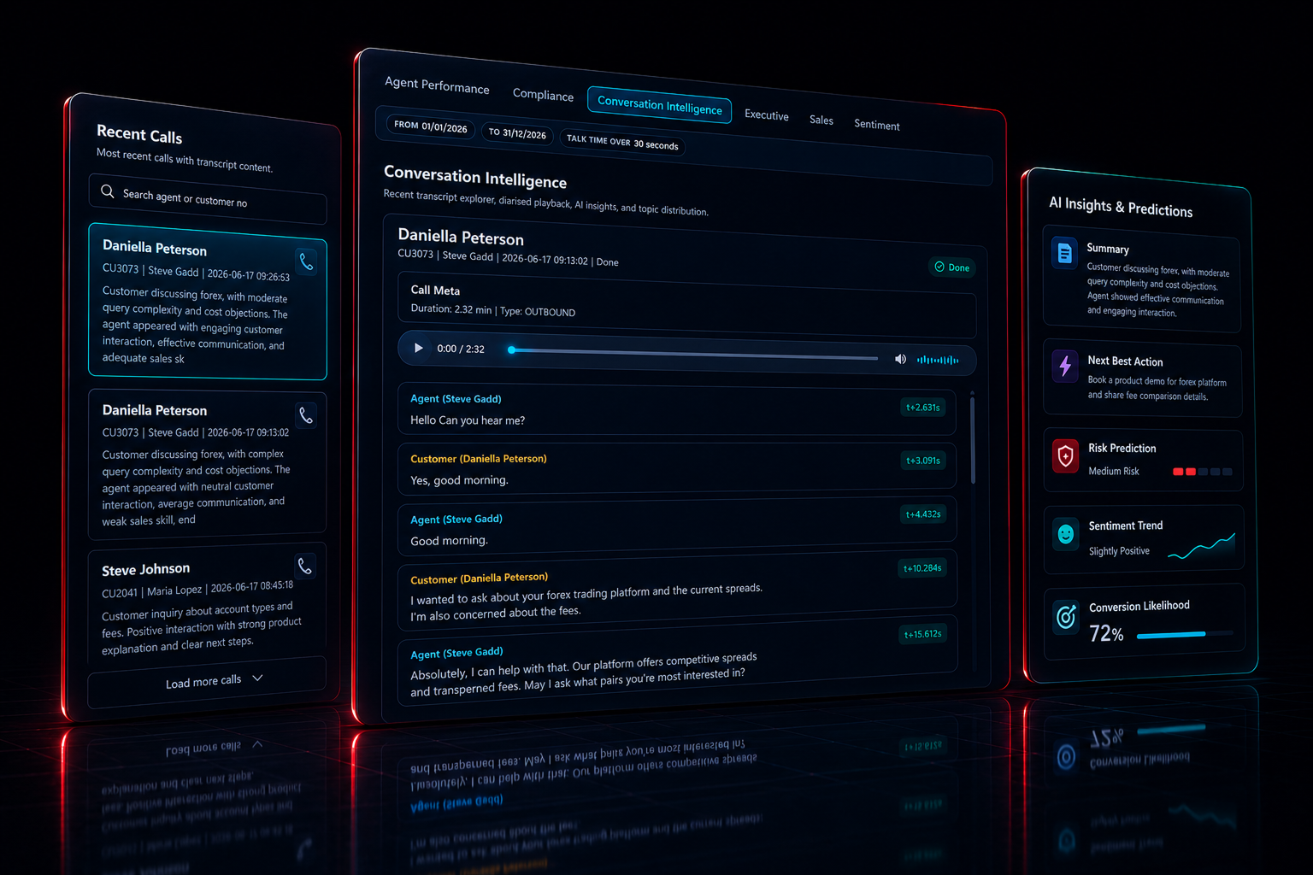The width and height of the screenshot is (1313, 875).
Task: Select the Steve Johnson call card
Action: [x=208, y=602]
